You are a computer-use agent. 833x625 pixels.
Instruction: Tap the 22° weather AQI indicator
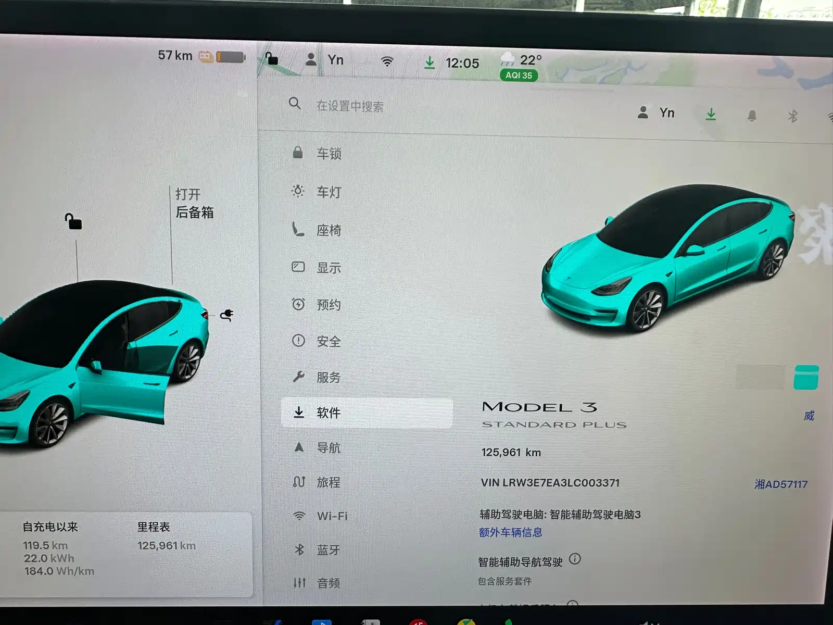(521, 67)
